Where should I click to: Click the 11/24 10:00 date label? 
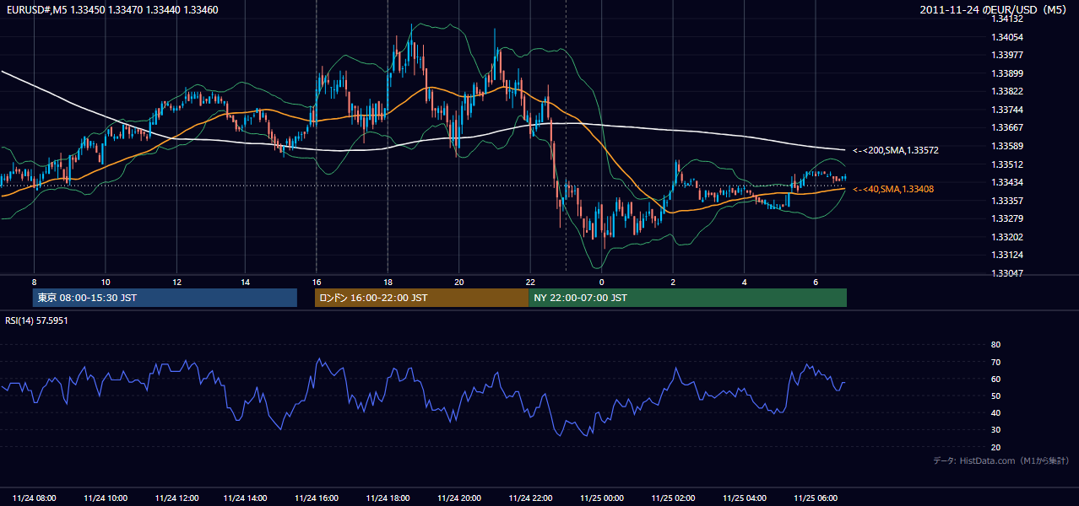(x=106, y=498)
